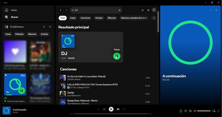Click the green DJ playlist title in library
The width and height of the screenshot is (222, 117).
tap(6, 98)
